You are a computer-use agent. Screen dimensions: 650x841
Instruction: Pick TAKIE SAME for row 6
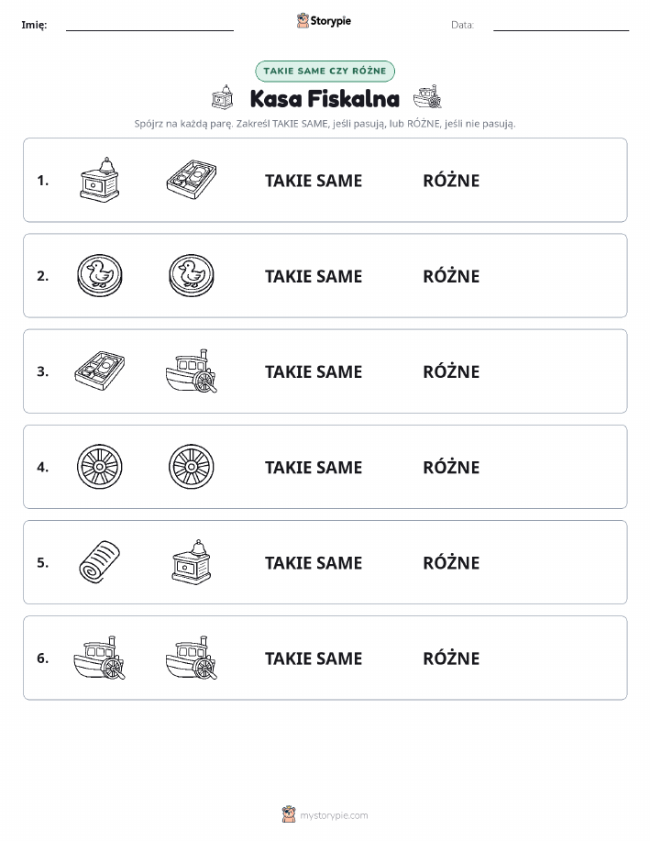click(x=314, y=658)
